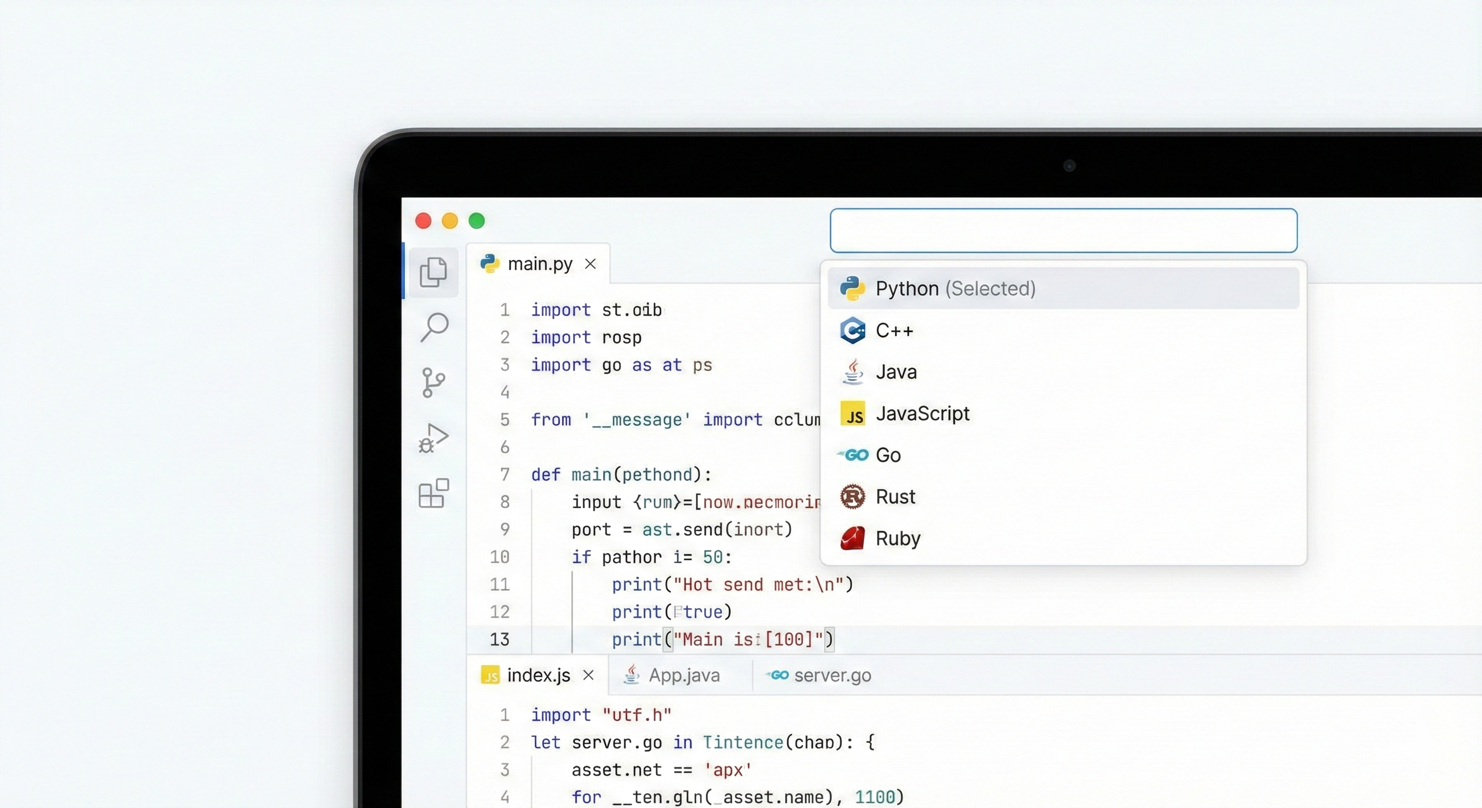Select Go language mode option
Screen dimensions: 1482x808
pos(888,455)
